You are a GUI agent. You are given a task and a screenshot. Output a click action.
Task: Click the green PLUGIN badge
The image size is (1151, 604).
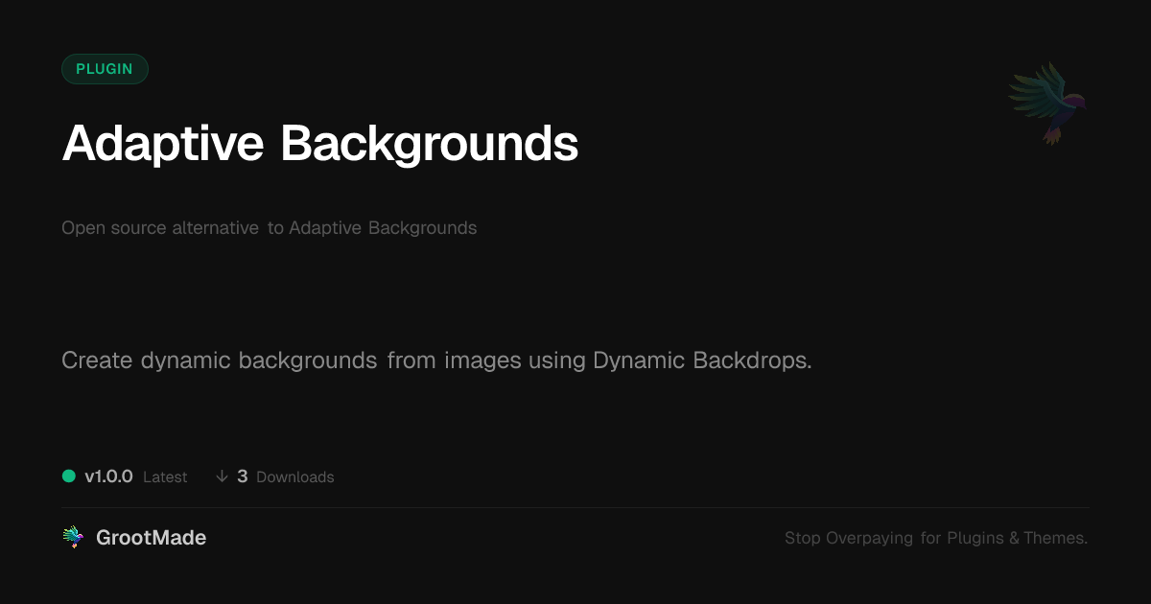[105, 69]
